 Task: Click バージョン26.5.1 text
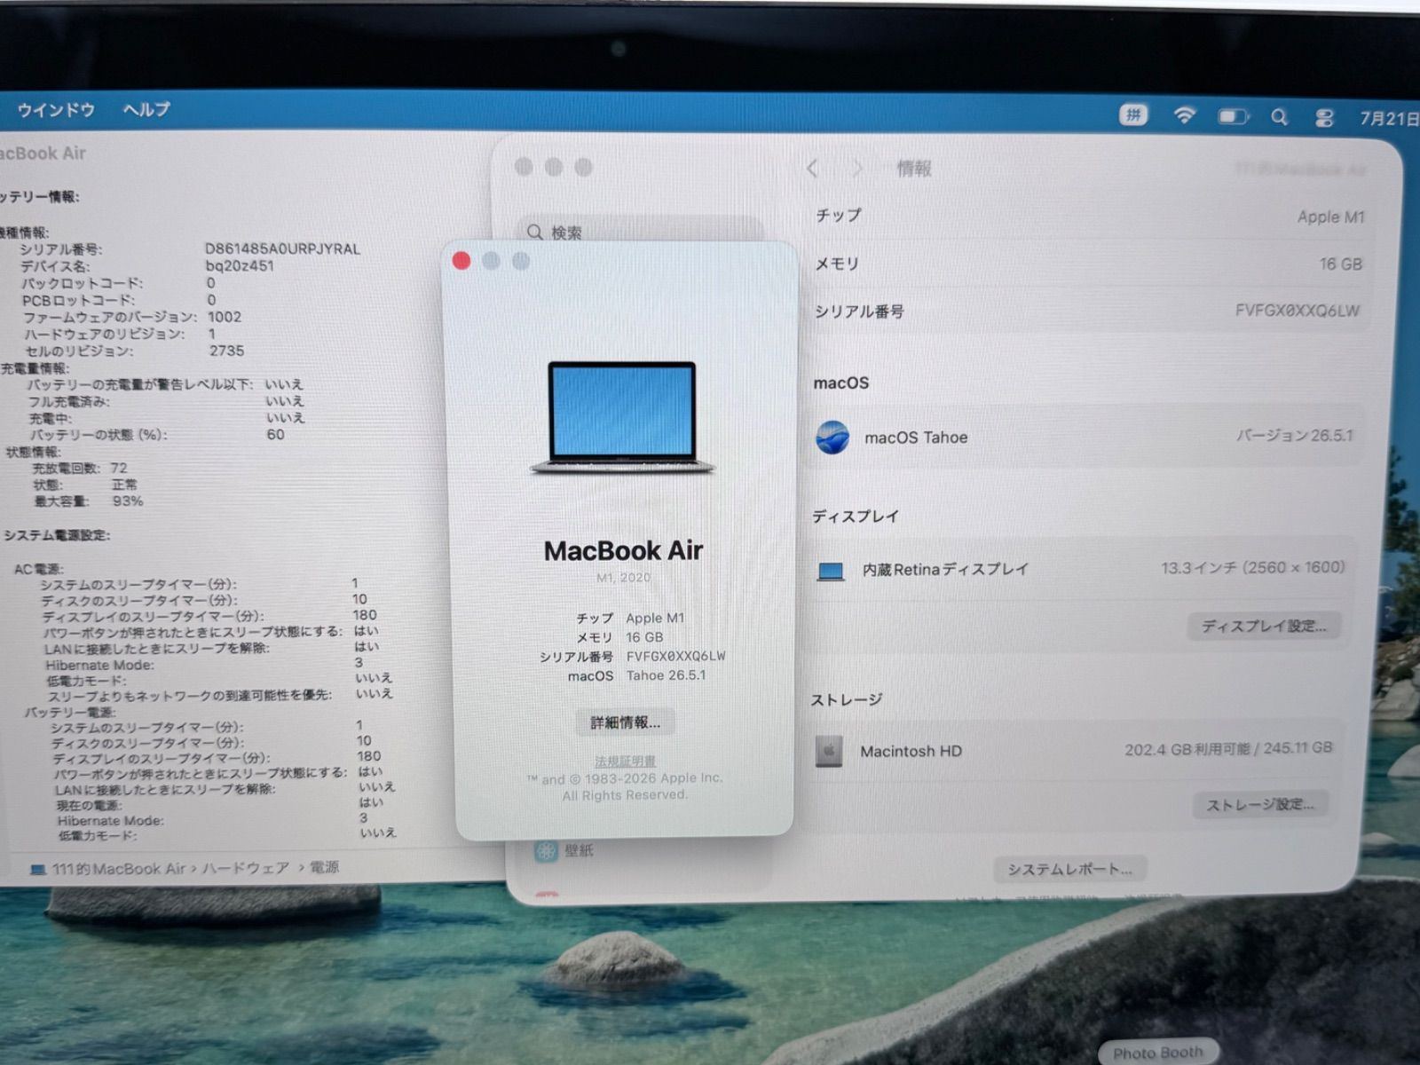[x=1295, y=436]
